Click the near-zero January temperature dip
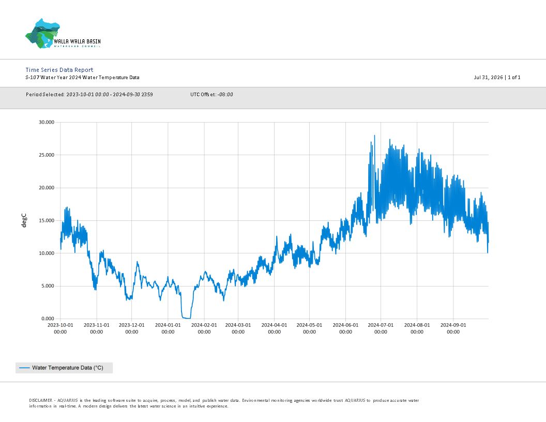This screenshot has width=546, height=422. 186,317
